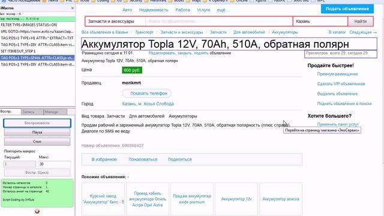Go to Следующее listing
Image resolution: width=384 pixels, height=216 pixels.
[363, 32]
